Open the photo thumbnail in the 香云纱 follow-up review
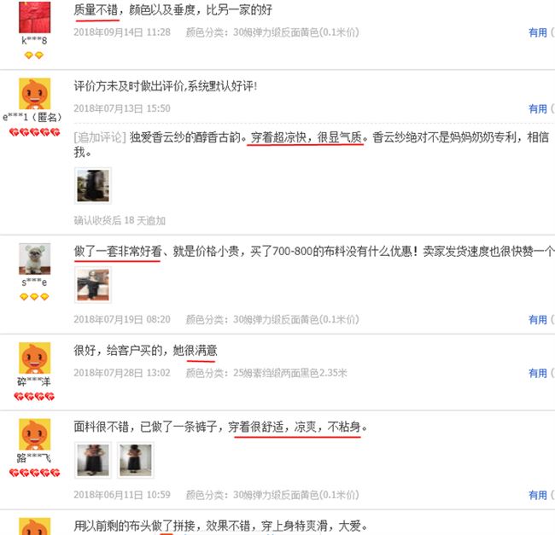 (93, 186)
